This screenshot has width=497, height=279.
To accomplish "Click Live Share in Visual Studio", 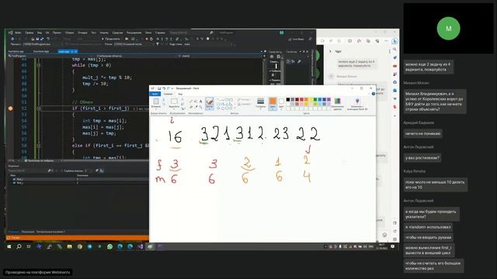I will coord(296,40).
